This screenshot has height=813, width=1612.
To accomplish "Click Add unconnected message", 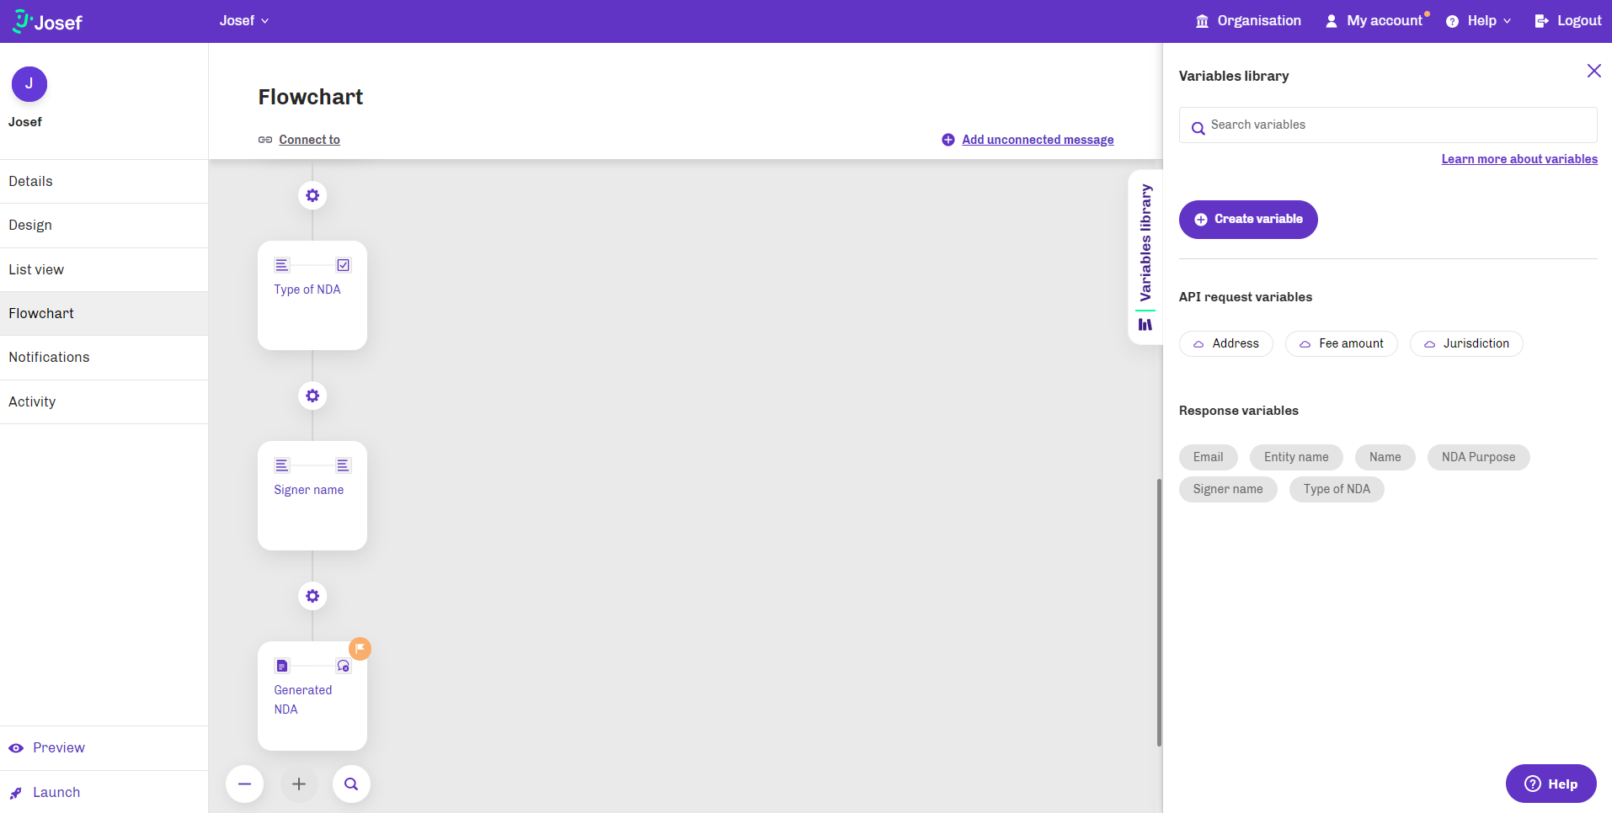I will [x=1028, y=140].
